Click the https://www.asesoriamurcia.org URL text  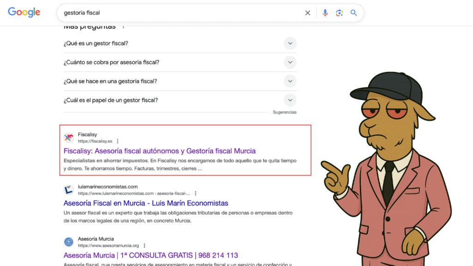pos(108,246)
